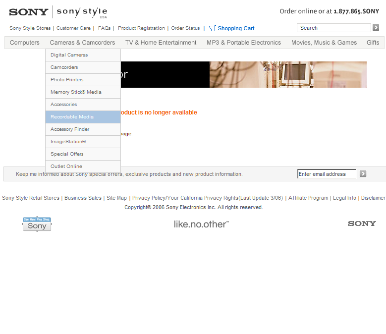This screenshot has height=334, width=386.
Task: Select Outlet Online from the dropdown
Action: click(83, 167)
